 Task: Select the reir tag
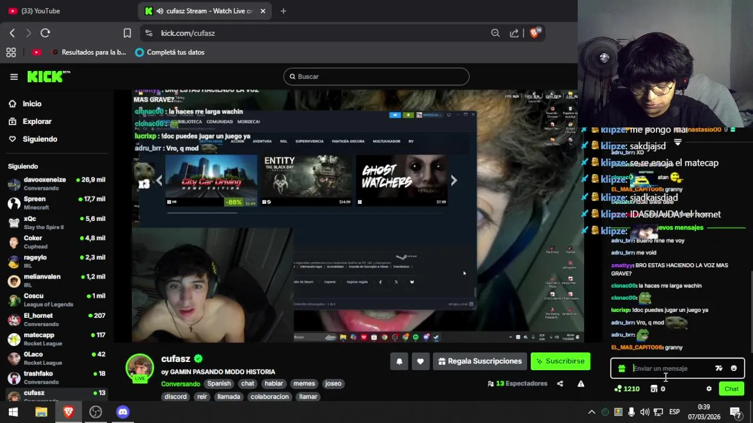click(202, 397)
